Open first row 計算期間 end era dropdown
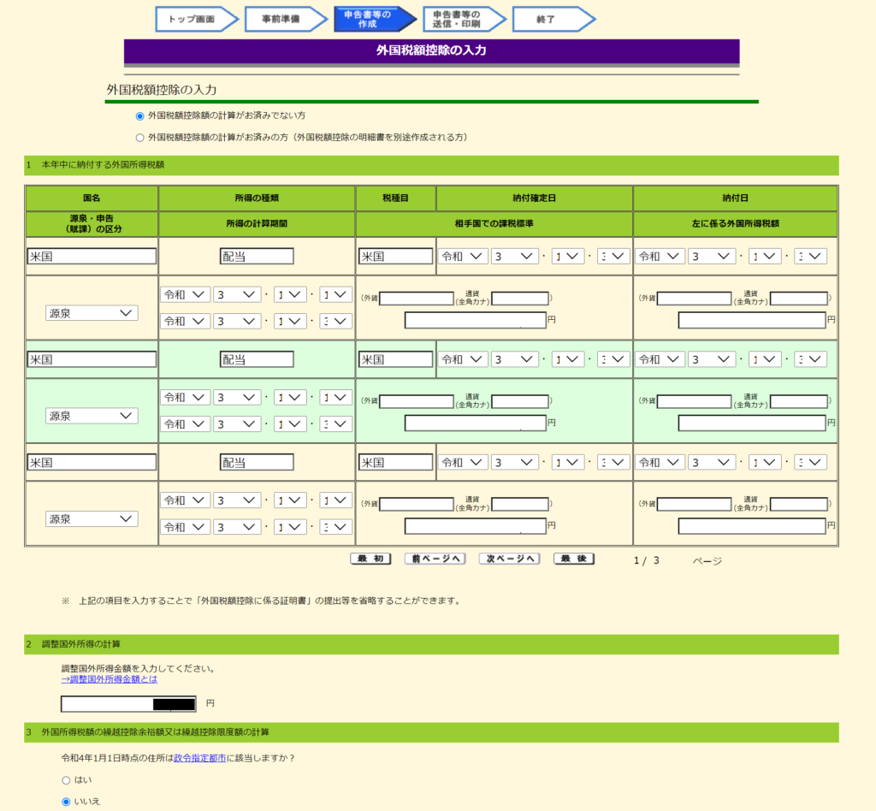This screenshot has height=811, width=876. [186, 321]
